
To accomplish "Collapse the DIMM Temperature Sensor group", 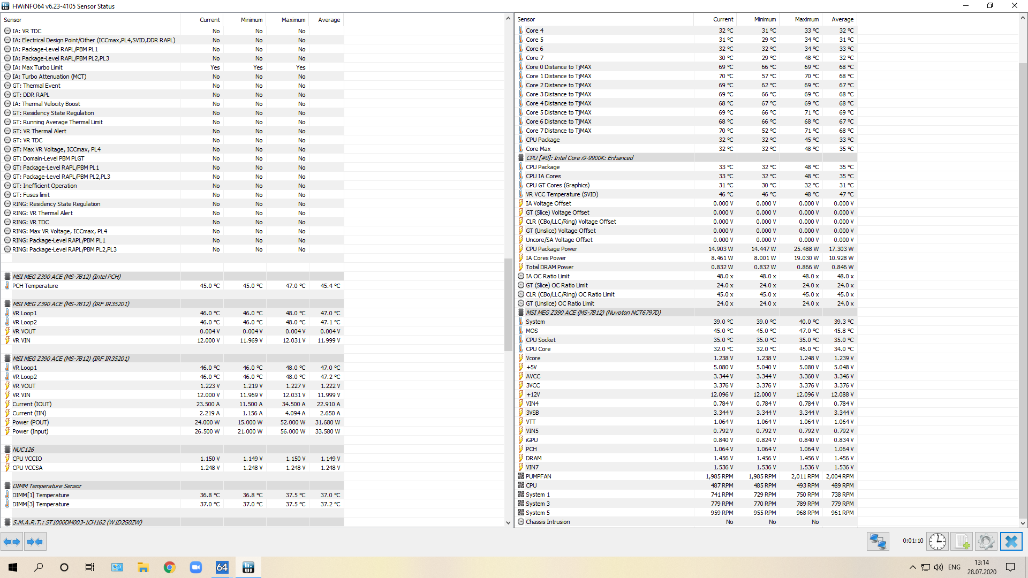I will [x=47, y=486].
